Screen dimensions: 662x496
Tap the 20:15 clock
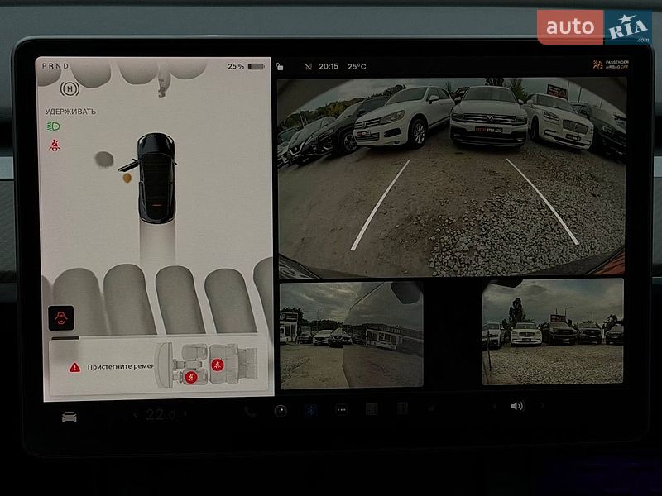(x=329, y=67)
